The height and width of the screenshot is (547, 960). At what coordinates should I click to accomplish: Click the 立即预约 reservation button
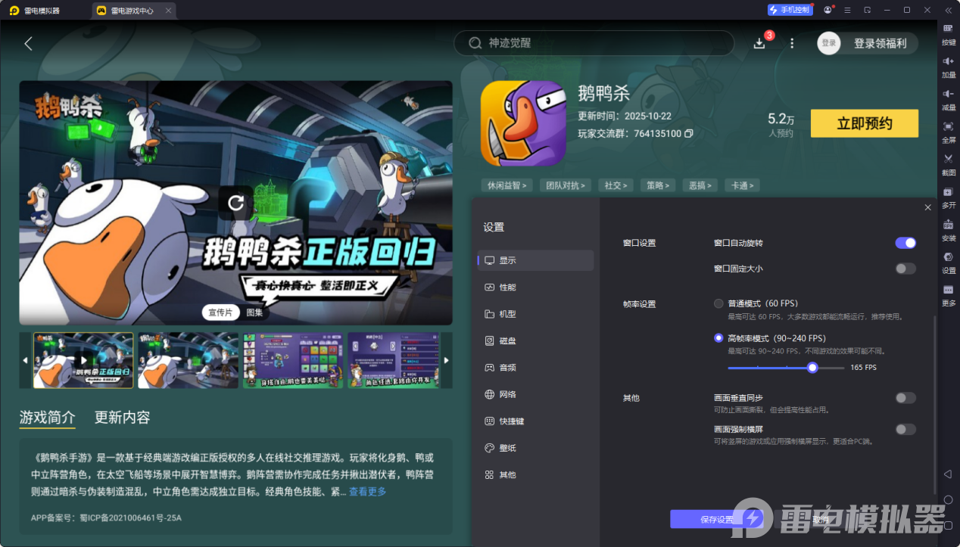coord(864,123)
